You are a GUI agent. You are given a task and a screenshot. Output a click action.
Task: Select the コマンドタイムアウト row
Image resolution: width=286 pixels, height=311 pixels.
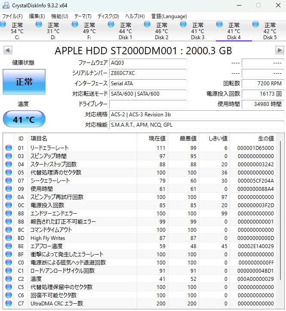pos(139,230)
